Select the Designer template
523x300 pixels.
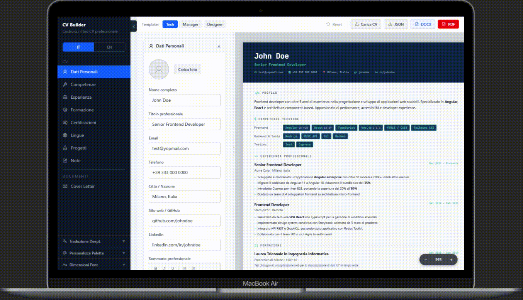215,24
